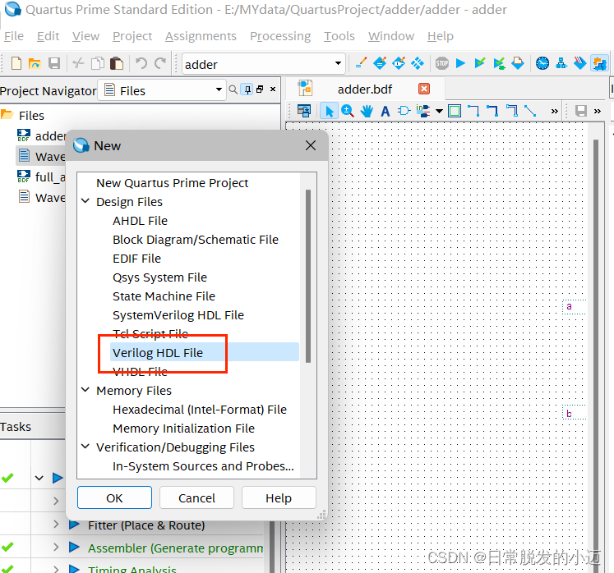Select the Selection pointer tool

(329, 111)
